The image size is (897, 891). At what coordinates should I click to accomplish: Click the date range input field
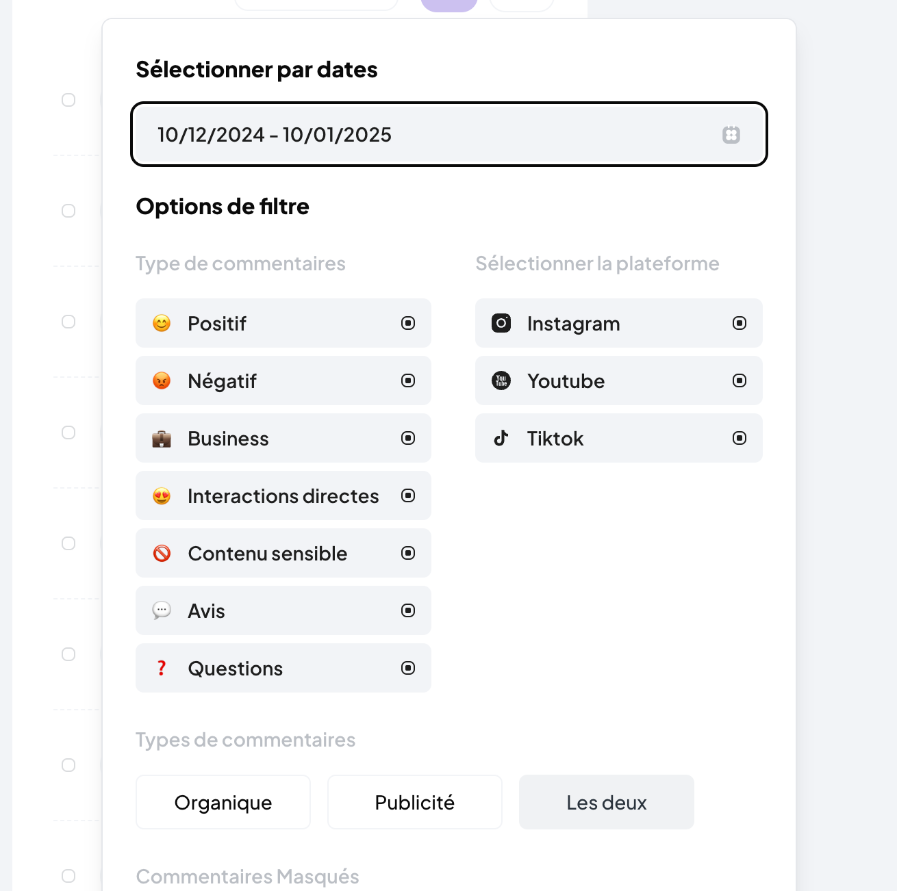449,134
